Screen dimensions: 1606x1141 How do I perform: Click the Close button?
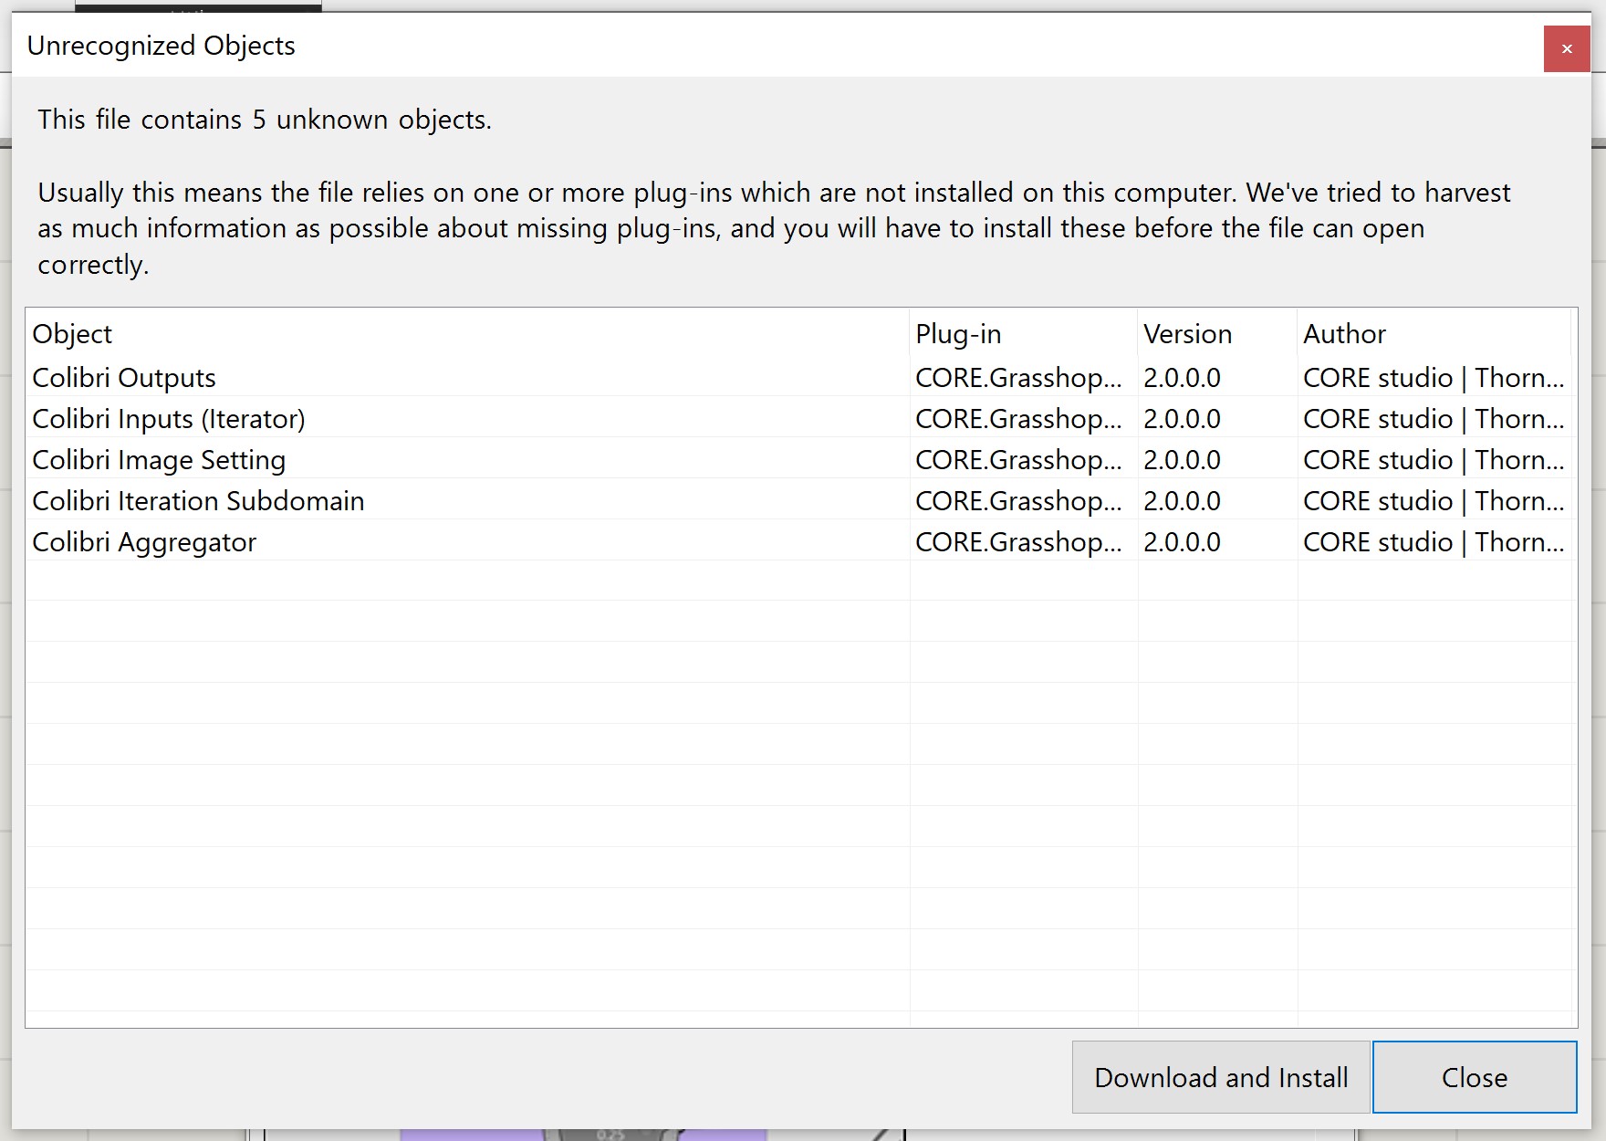click(x=1475, y=1077)
